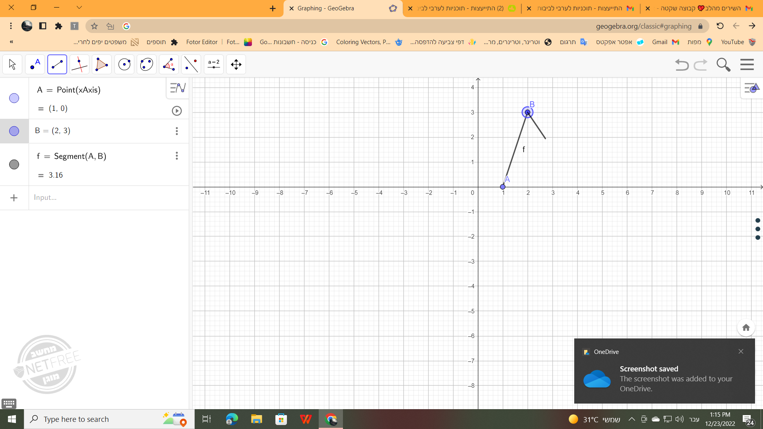763x429 pixels.
Task: Toggle visibility of point B
Action: 14,131
